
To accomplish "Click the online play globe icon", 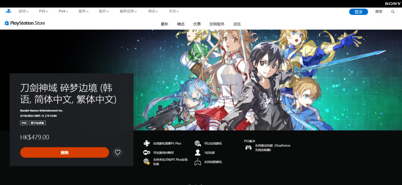I will point(197,144).
